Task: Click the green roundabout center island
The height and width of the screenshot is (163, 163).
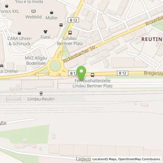Action: pos(55,66)
